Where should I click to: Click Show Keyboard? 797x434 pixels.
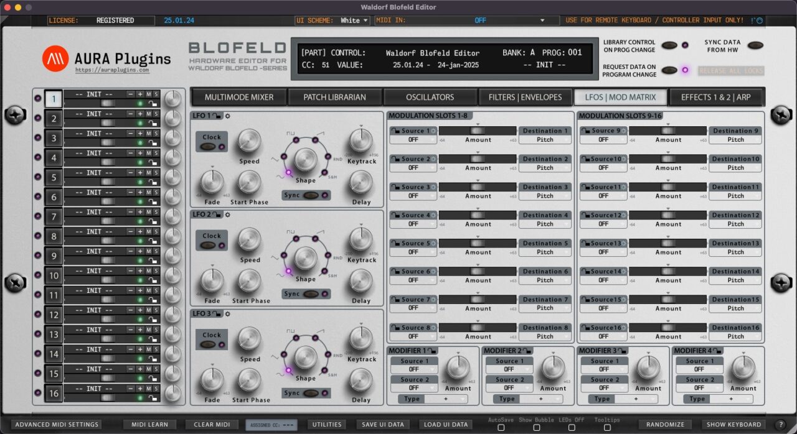(733, 424)
